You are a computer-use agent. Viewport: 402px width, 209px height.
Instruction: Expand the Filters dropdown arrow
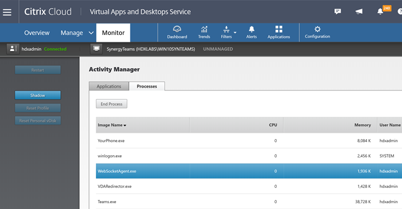[235, 33]
